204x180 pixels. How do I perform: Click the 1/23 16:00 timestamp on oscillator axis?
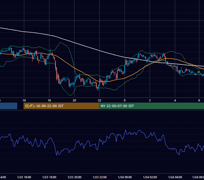tap(24, 177)
